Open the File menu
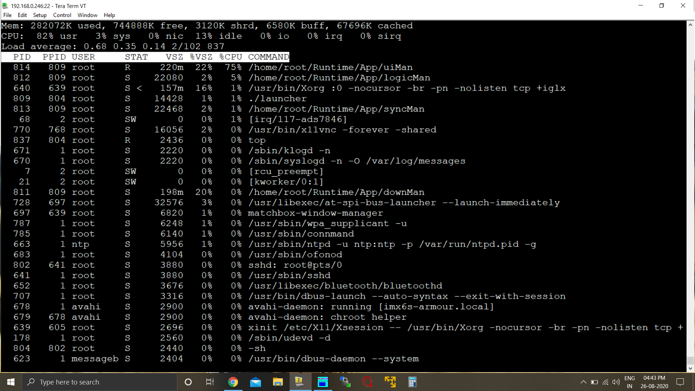This screenshot has width=695, height=391. click(x=7, y=15)
